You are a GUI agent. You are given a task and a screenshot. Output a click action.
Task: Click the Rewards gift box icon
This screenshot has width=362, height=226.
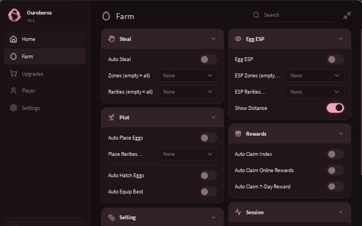238,133
